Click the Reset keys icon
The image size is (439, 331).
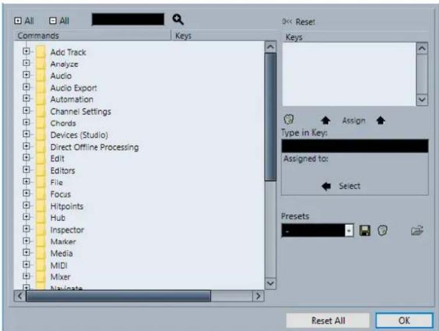pyautogui.click(x=287, y=21)
